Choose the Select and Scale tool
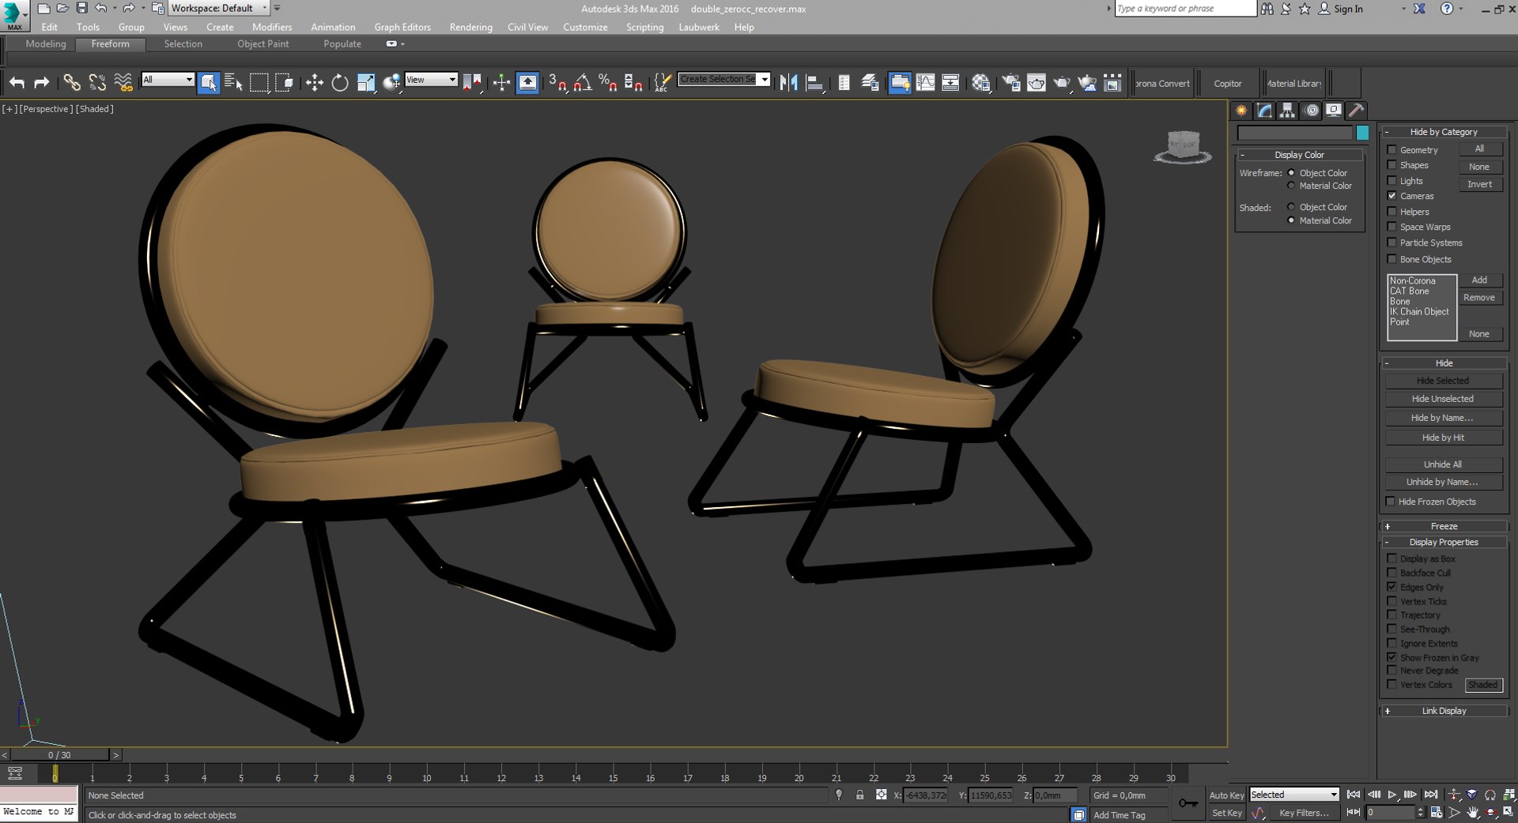 tap(366, 82)
